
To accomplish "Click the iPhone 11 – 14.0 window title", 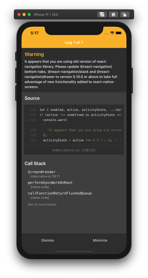I will (x=46, y=14).
